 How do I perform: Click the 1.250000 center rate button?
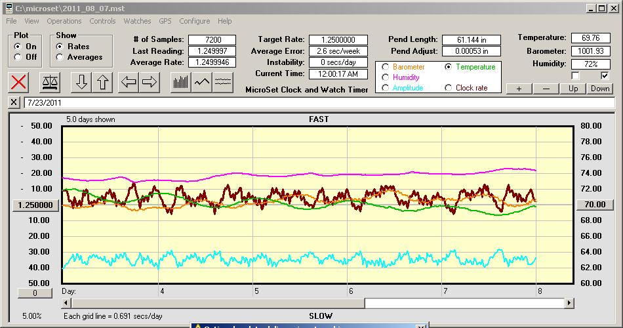point(35,205)
